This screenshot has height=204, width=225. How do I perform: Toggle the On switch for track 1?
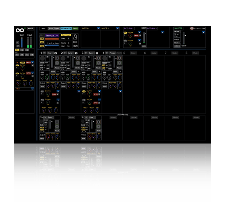click(x=44, y=53)
